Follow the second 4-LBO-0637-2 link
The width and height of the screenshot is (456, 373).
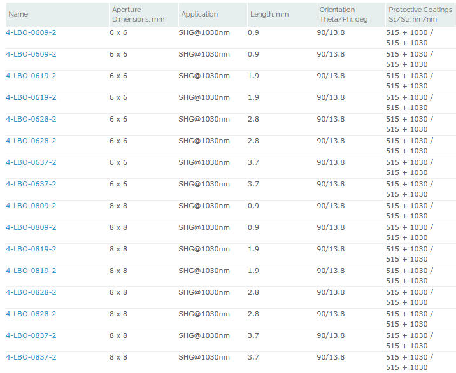pyautogui.click(x=31, y=184)
